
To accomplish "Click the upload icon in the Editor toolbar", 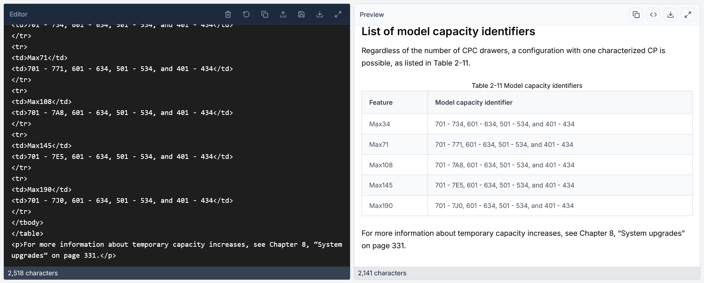I will tap(283, 14).
